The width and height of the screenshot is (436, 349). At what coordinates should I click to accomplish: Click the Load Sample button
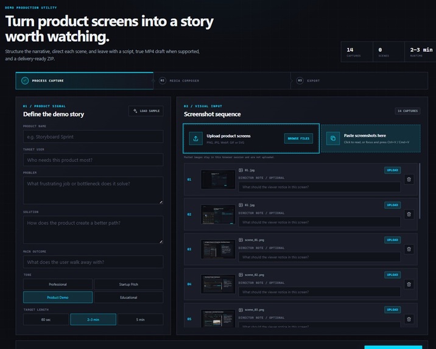tap(146, 111)
